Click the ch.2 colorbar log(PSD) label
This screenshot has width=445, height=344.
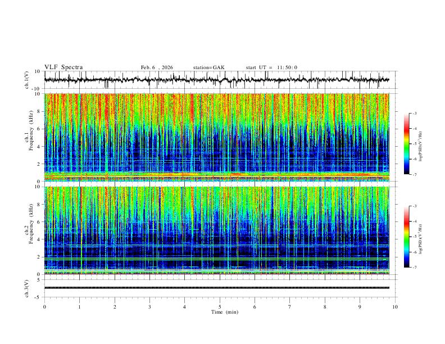(x=421, y=239)
